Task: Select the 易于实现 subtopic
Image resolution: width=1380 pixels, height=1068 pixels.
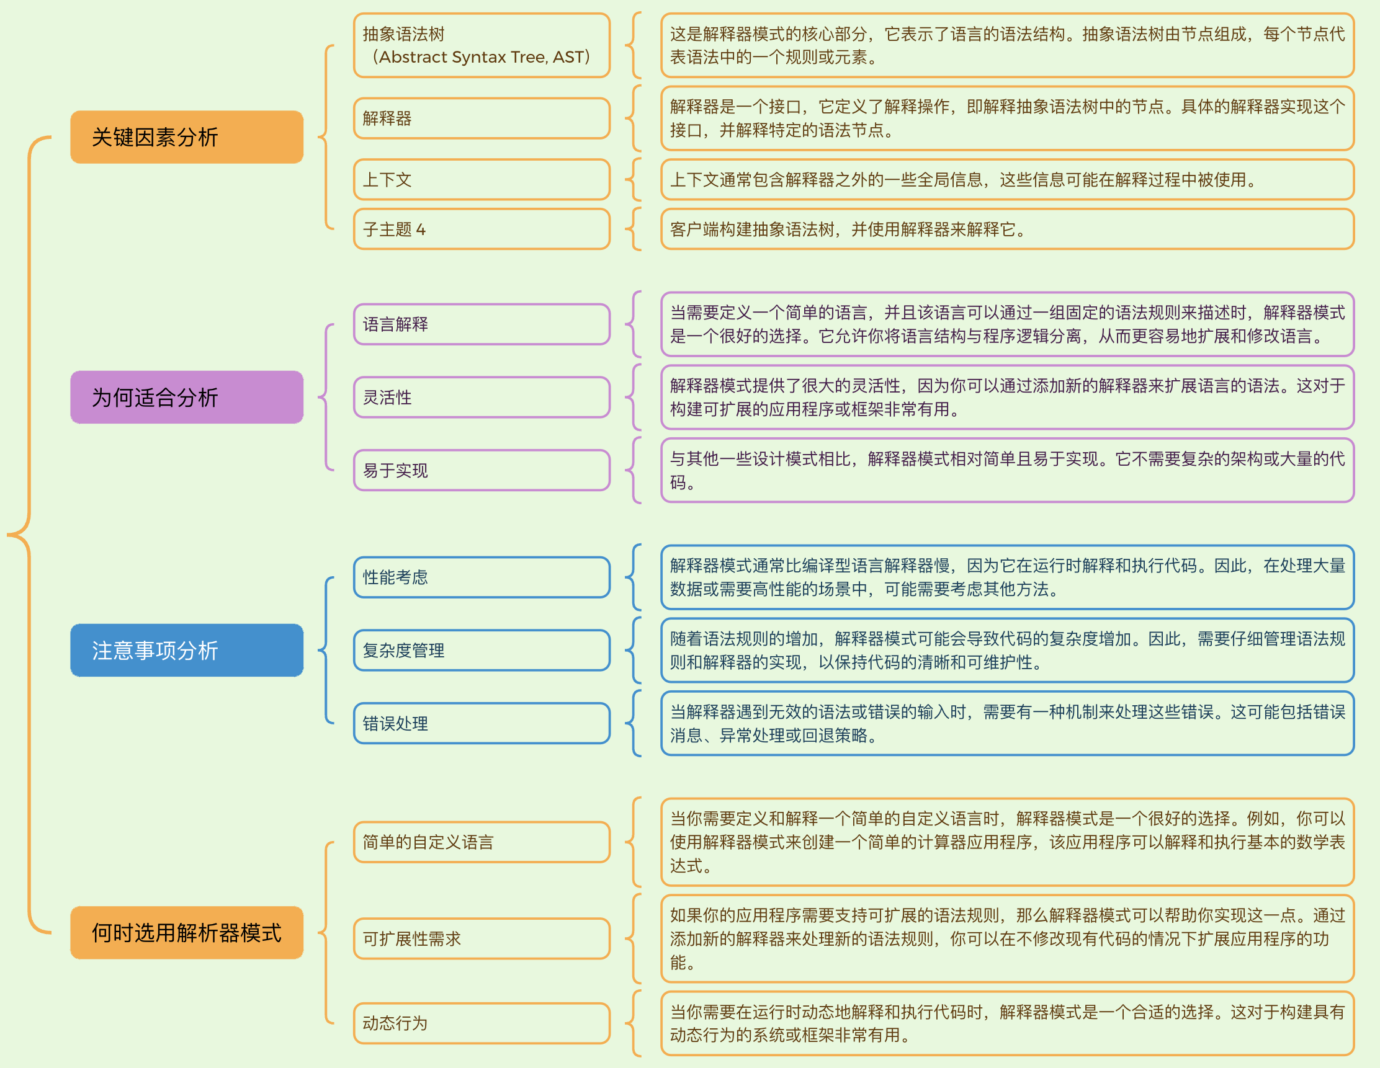Action: click(x=482, y=471)
